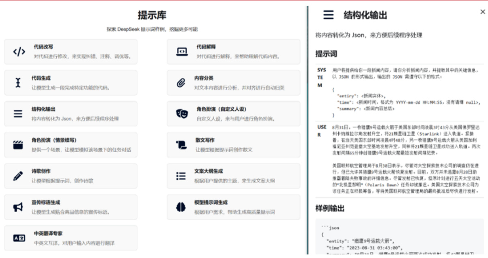Viewport: 488px width, 258px height.
Task: Click the 模型提示词生成 brain icon
Action: [x=181, y=207]
